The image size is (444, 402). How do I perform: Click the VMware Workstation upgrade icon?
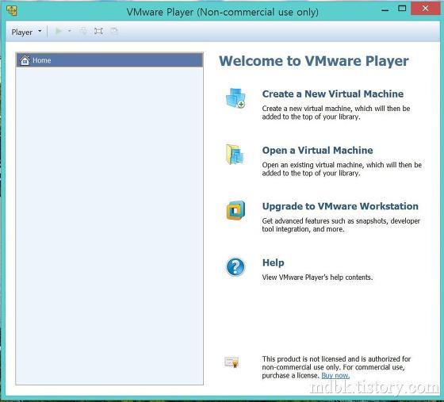coord(235,210)
